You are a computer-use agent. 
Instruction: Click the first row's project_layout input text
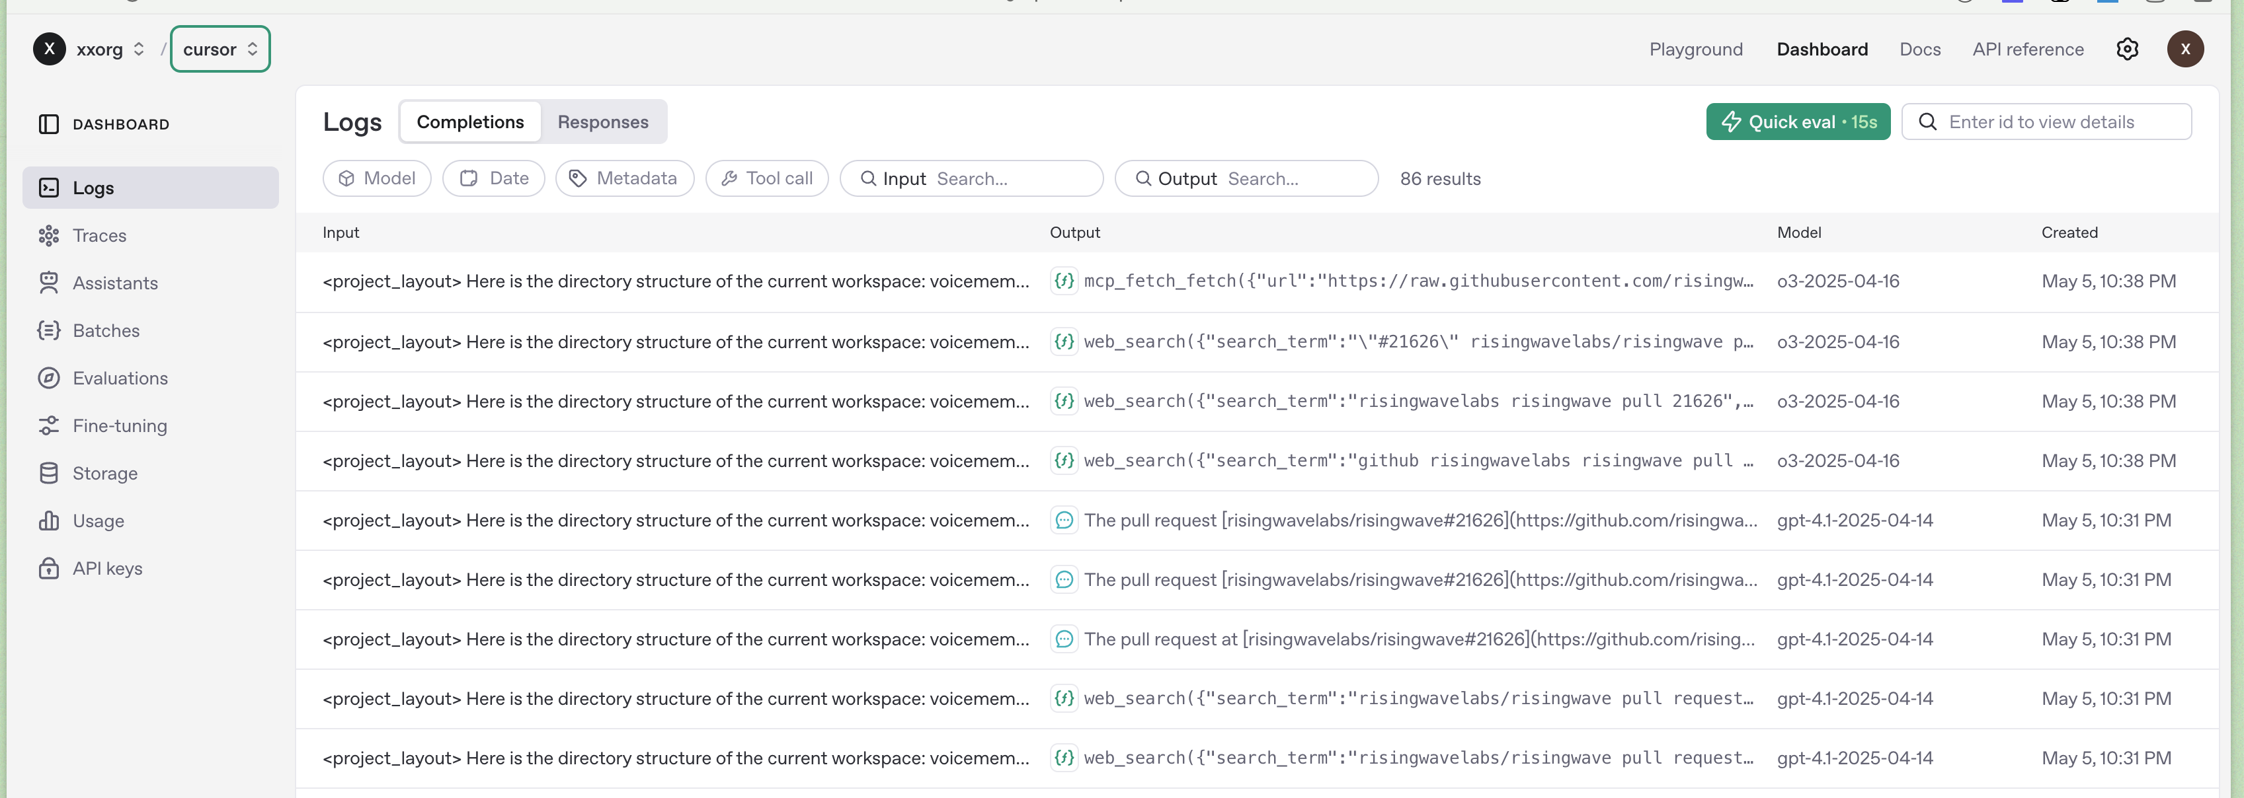(x=675, y=281)
